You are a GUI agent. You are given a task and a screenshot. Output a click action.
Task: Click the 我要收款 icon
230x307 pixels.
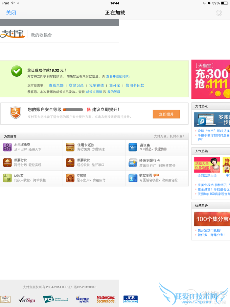pos(70,163)
